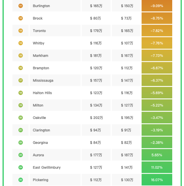Click Halton Hills' $ 123万 price
Screen dimensions: 184x186
[x=96, y=93]
